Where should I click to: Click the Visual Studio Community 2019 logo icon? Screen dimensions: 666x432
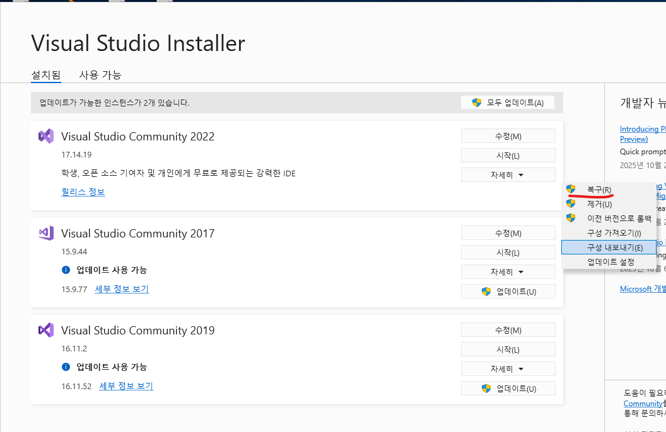pyautogui.click(x=46, y=330)
